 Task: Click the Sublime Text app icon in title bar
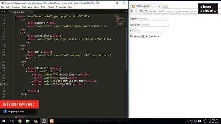point(2,3)
